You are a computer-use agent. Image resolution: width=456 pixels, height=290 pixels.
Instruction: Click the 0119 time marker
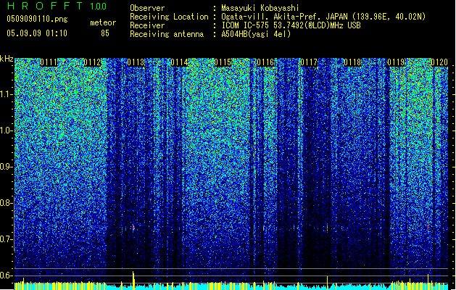click(396, 62)
